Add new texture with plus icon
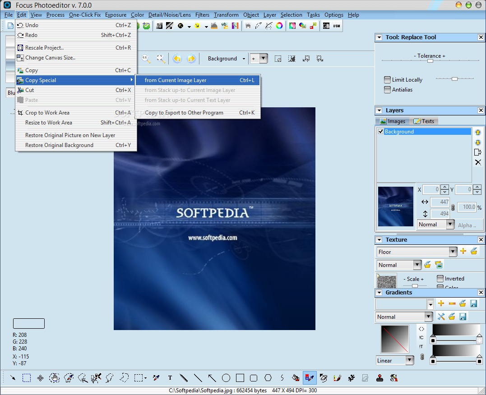Screen dimensions: 486x395 click(x=463, y=251)
